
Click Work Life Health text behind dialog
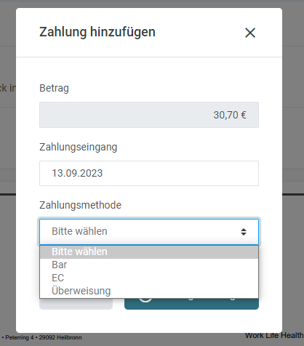(x=274, y=336)
